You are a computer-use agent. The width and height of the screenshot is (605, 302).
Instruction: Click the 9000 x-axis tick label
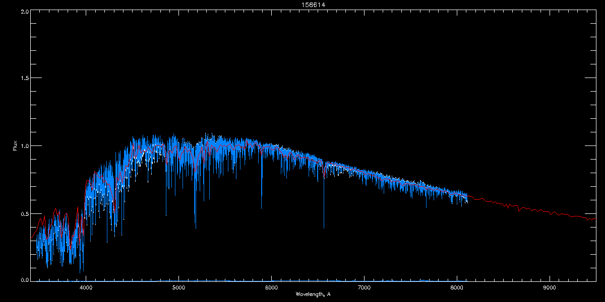[550, 288]
